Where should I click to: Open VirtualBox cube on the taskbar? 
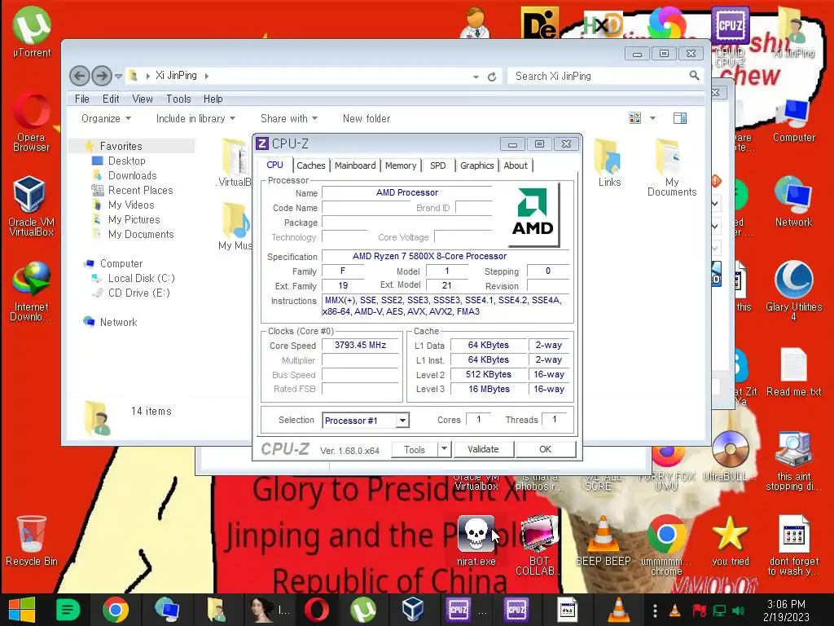click(x=413, y=610)
